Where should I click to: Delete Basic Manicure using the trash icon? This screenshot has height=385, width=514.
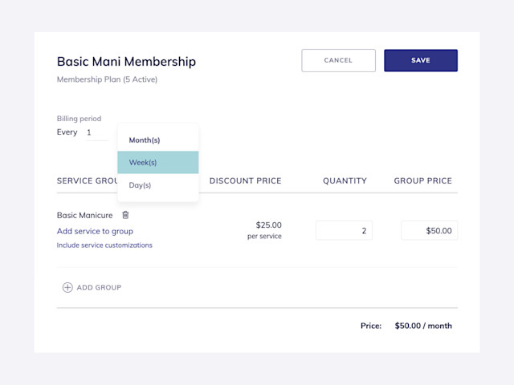(125, 215)
